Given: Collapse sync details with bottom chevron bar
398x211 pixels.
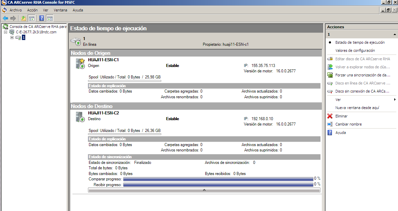Looking at the screenshot, I should pos(204,190).
